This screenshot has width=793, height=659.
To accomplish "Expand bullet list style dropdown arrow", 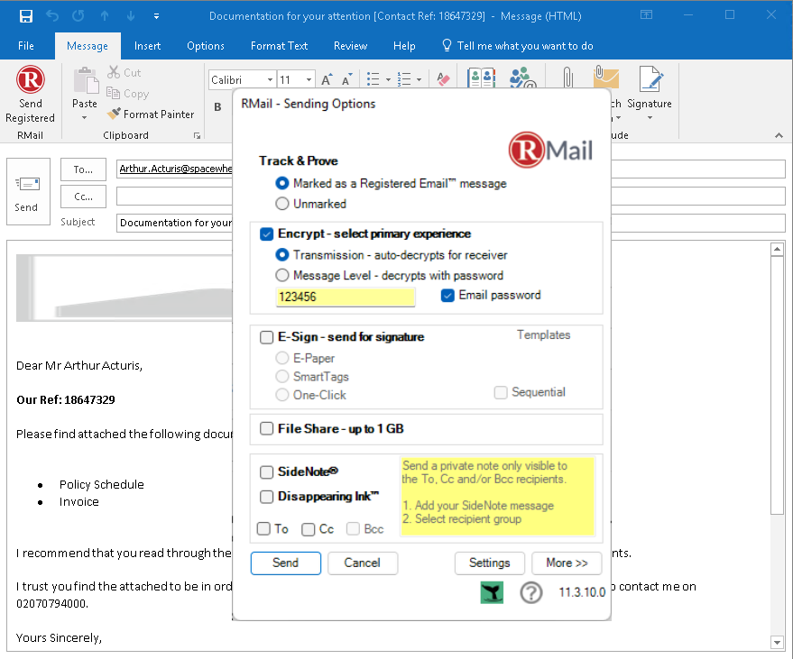I will 388,79.
